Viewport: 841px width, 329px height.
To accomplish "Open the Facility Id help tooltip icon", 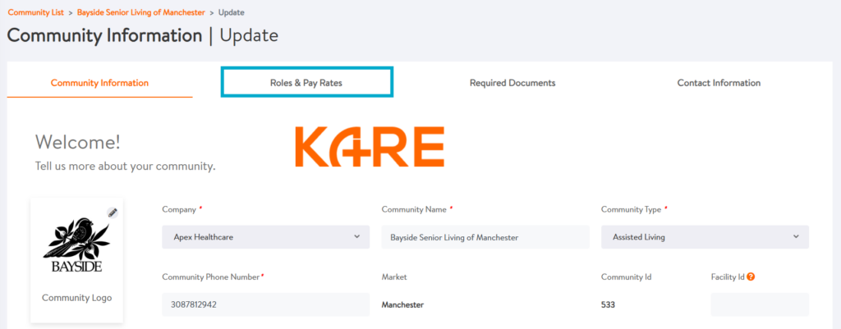I will (x=751, y=277).
